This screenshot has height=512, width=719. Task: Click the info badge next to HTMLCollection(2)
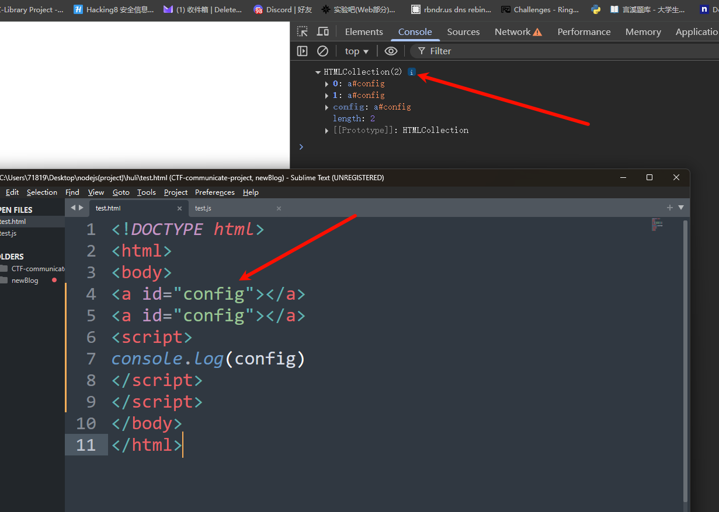411,72
